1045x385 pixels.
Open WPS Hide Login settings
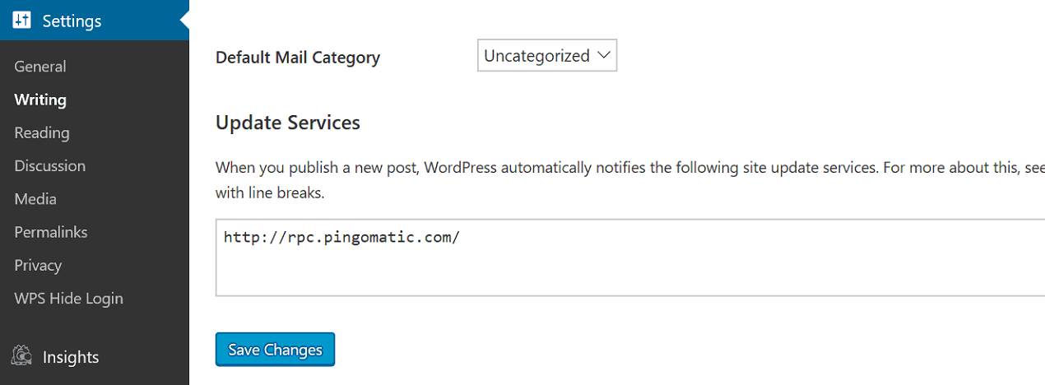coord(68,299)
